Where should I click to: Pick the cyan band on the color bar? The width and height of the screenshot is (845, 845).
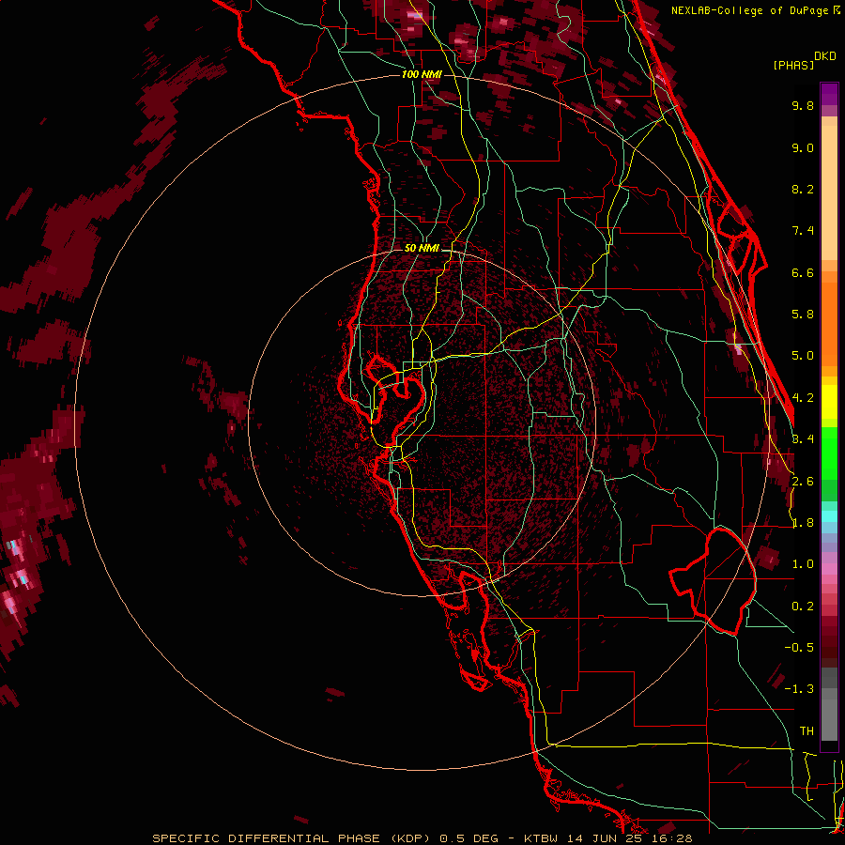pos(829,516)
